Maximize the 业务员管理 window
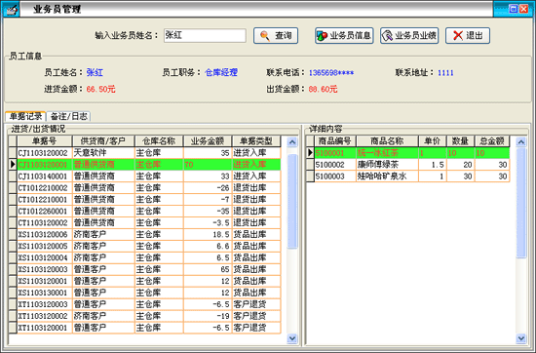This screenshot has width=536, height=353. 513,9
